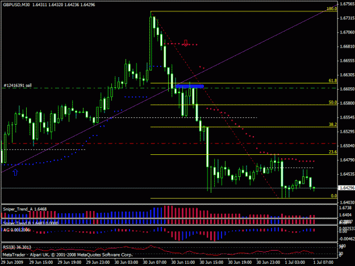Image resolution: width=355 pixels, height=266 pixels.
Task: Click the '30 Jun 11:00' time axis label
Action: pyautogui.click(x=183, y=263)
